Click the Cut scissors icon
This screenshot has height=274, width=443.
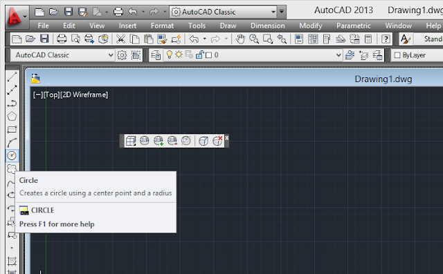tap(120, 39)
